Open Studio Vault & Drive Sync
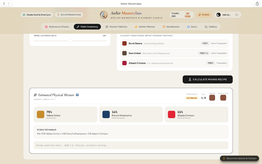 point(37,15)
